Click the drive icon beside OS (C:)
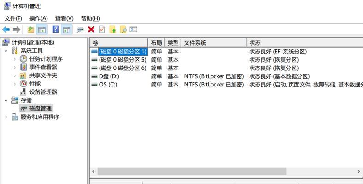Screen dimensions: 363x184 pyautogui.click(x=94, y=85)
